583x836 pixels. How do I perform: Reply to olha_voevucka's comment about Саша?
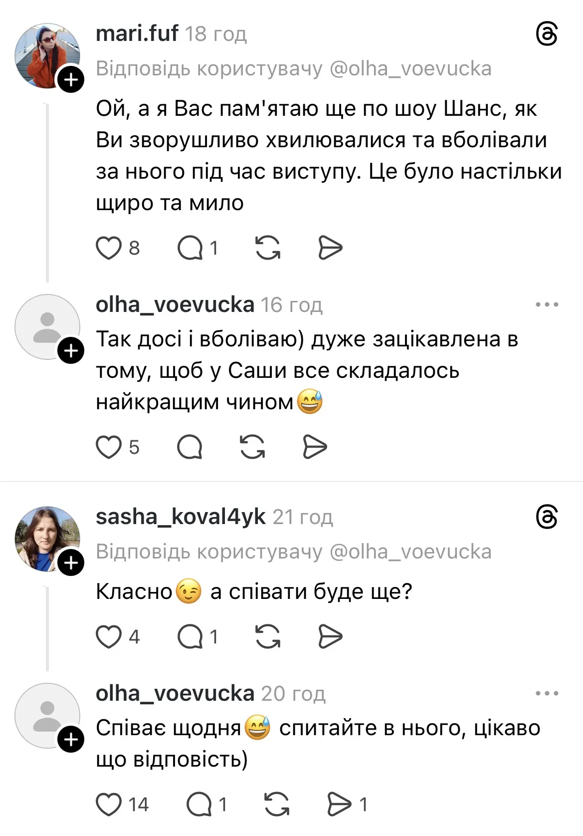(190, 447)
